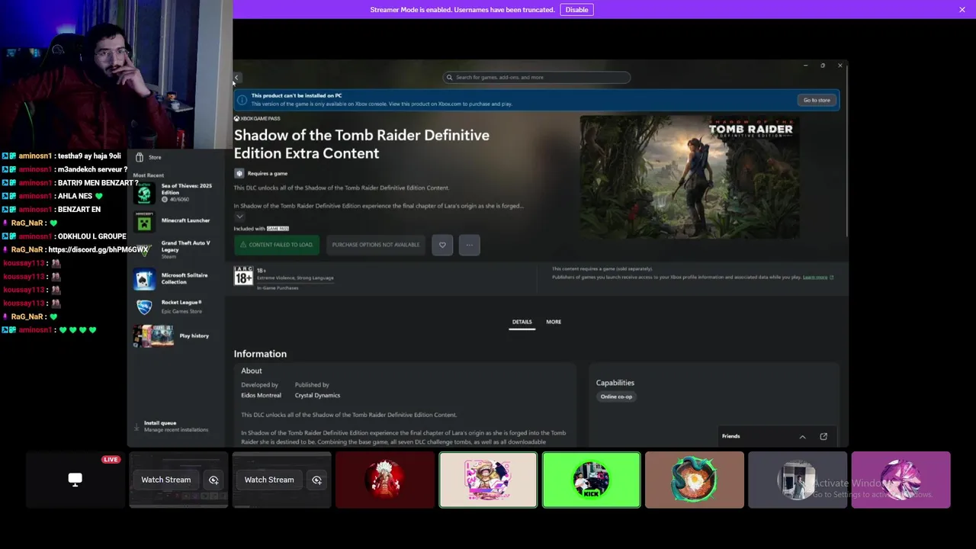Viewport: 976px width, 549px height.
Task: Dismiss the Streamer Mode banner
Action: (x=962, y=9)
